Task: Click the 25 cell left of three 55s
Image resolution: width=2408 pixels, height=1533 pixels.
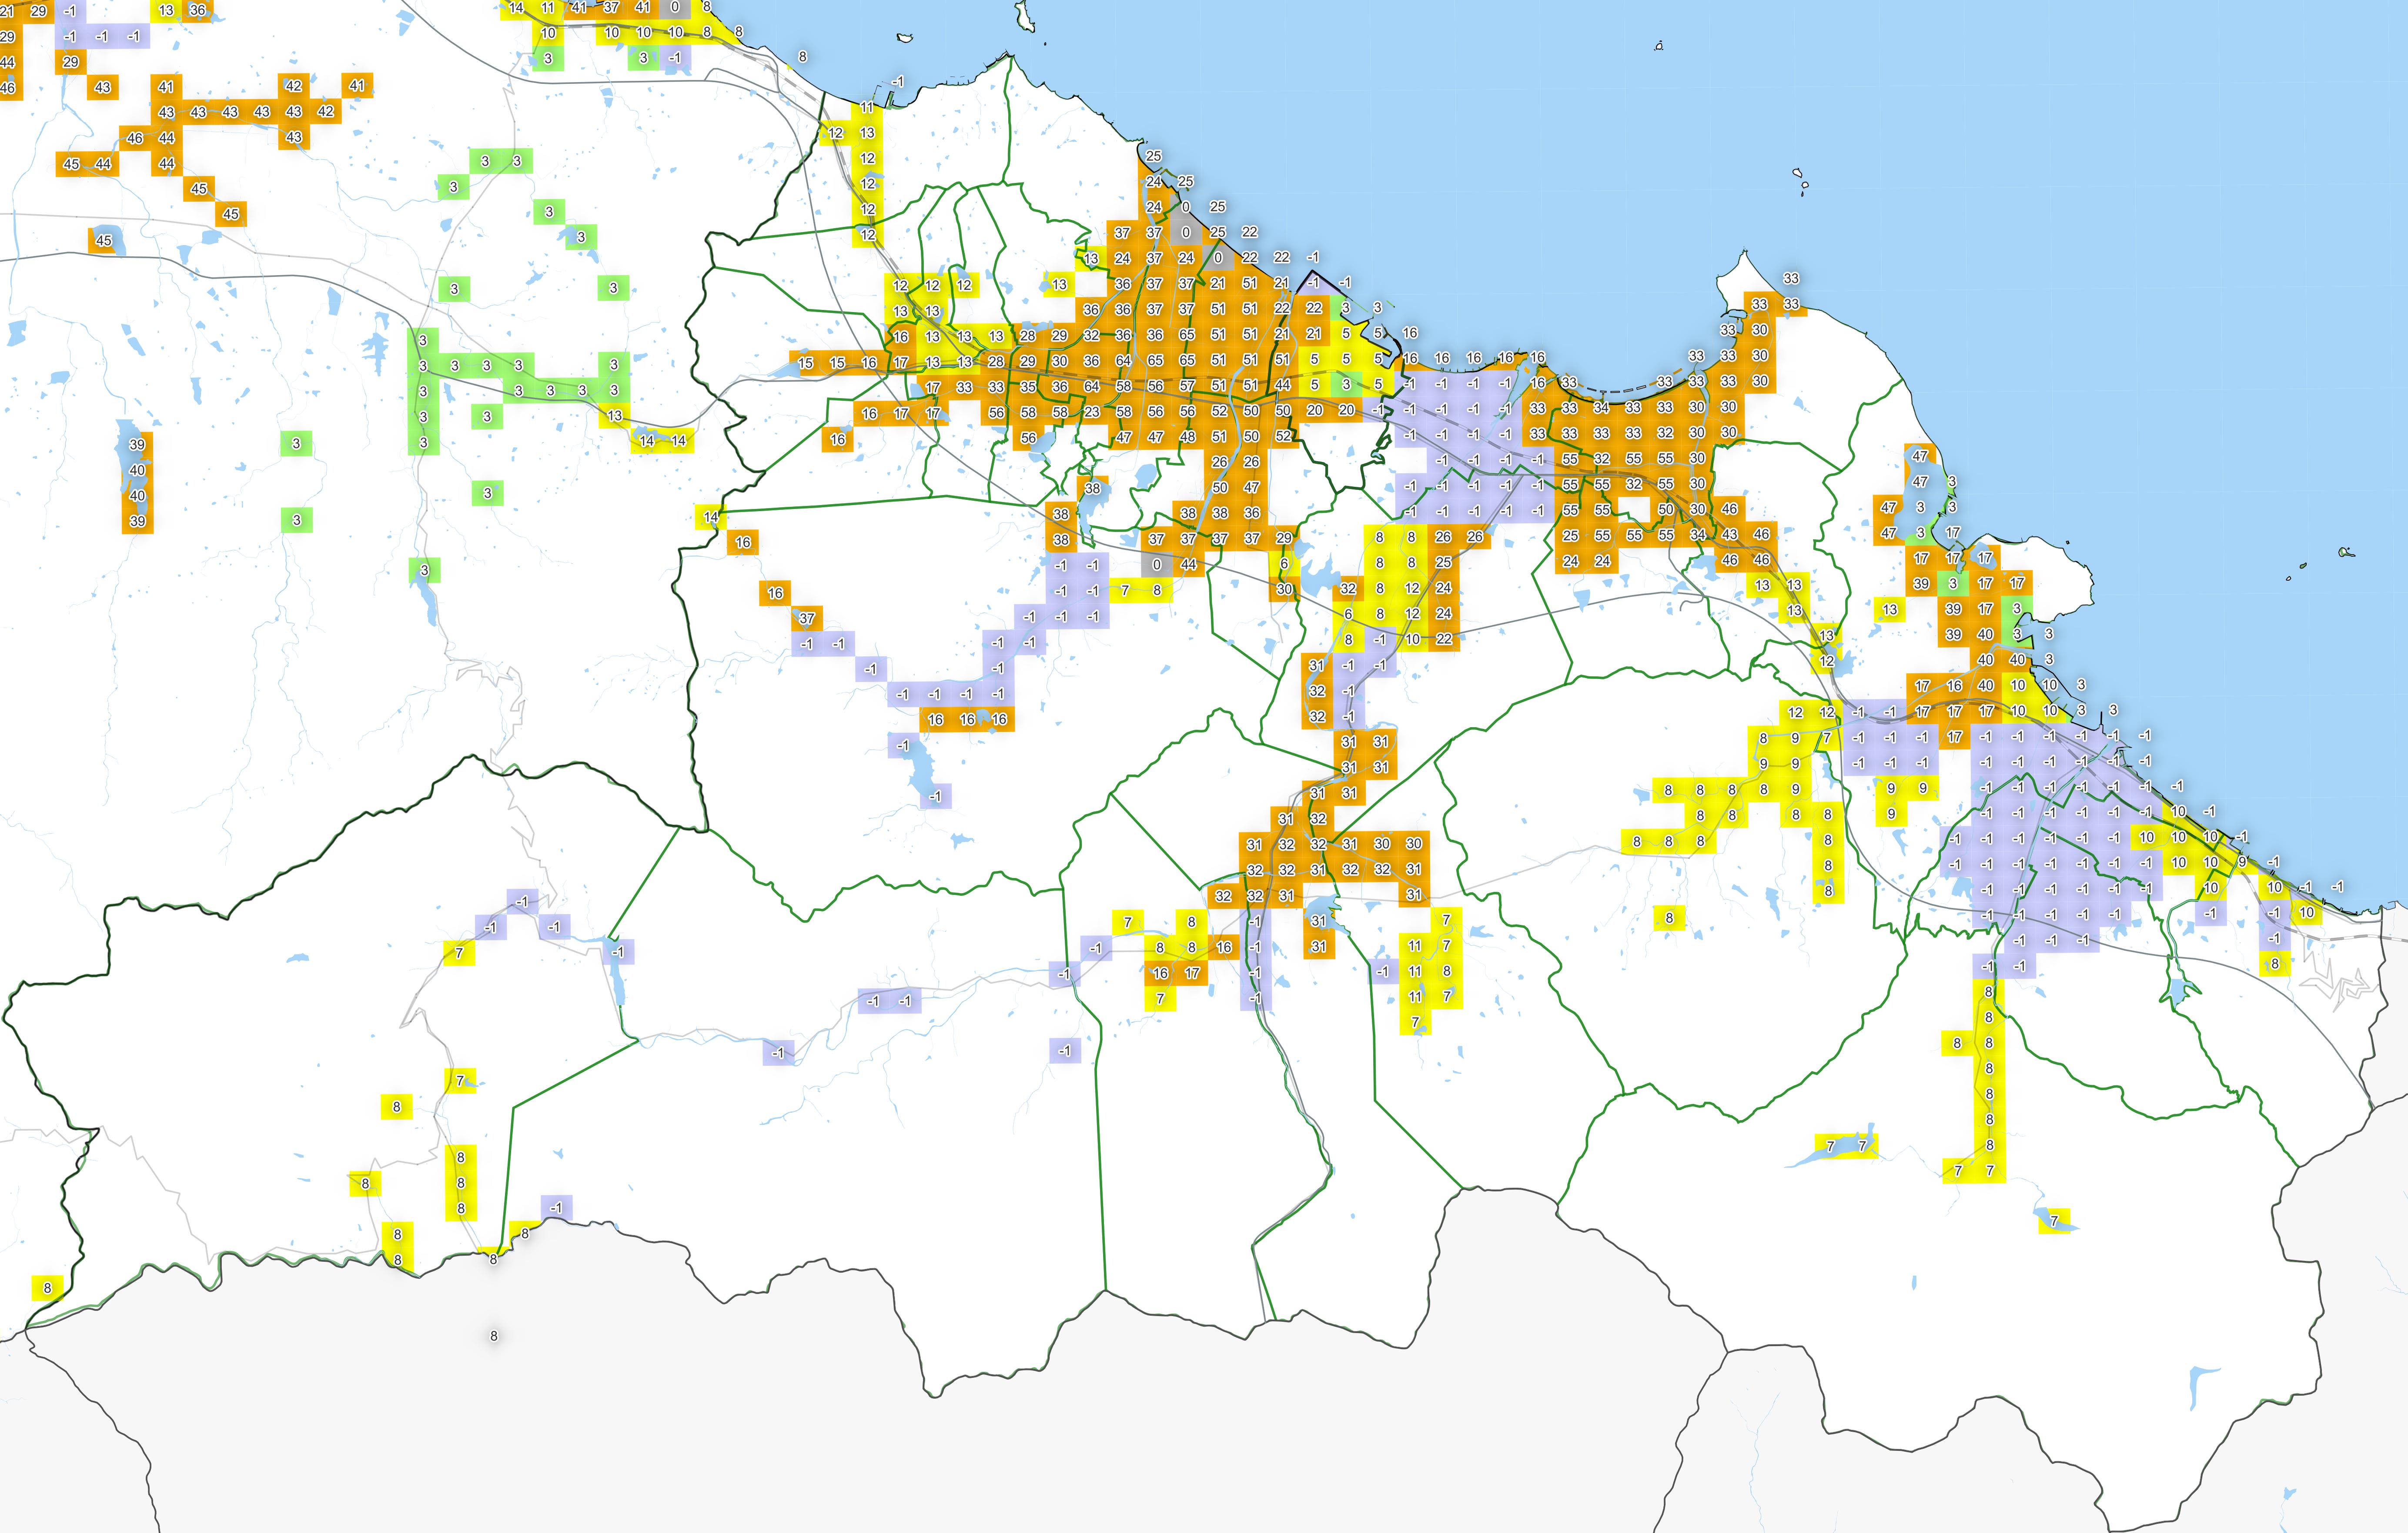Action: tap(1570, 535)
